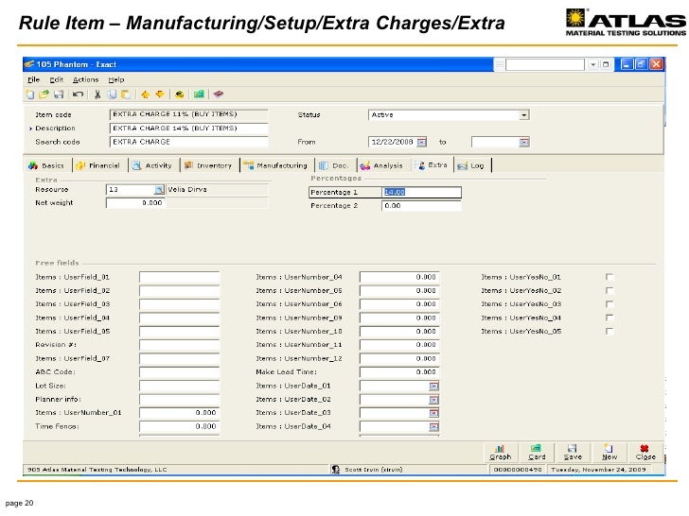Click the Description field link label
The image size is (689, 516).
pyautogui.click(x=55, y=129)
